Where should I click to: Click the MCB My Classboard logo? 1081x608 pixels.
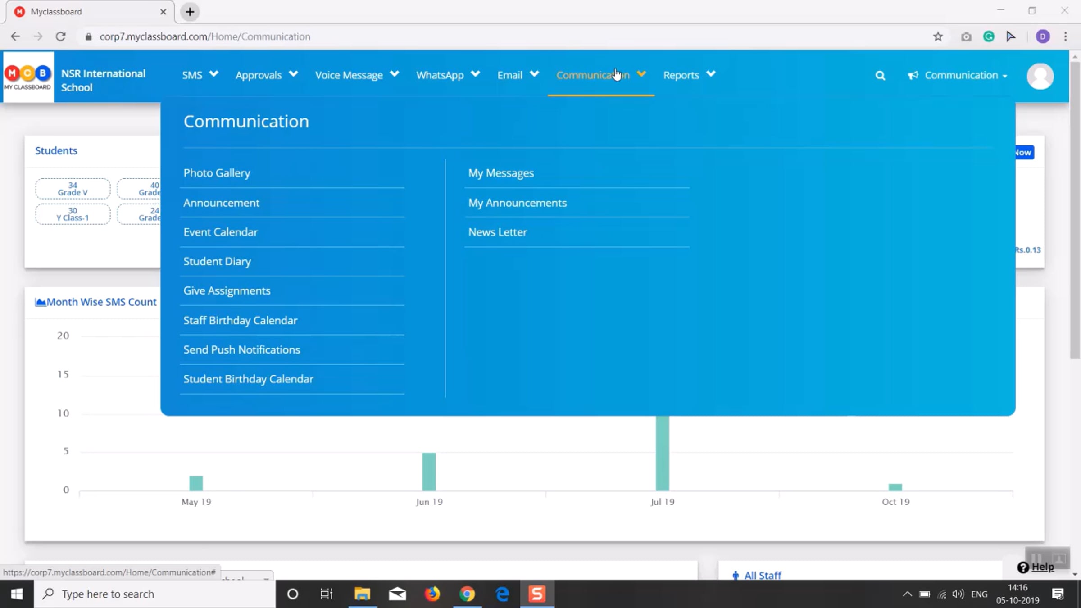(x=28, y=77)
